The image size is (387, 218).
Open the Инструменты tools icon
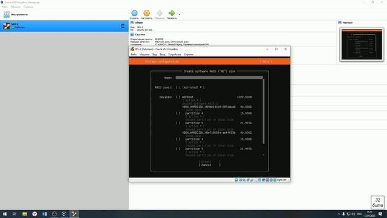tap(7, 15)
